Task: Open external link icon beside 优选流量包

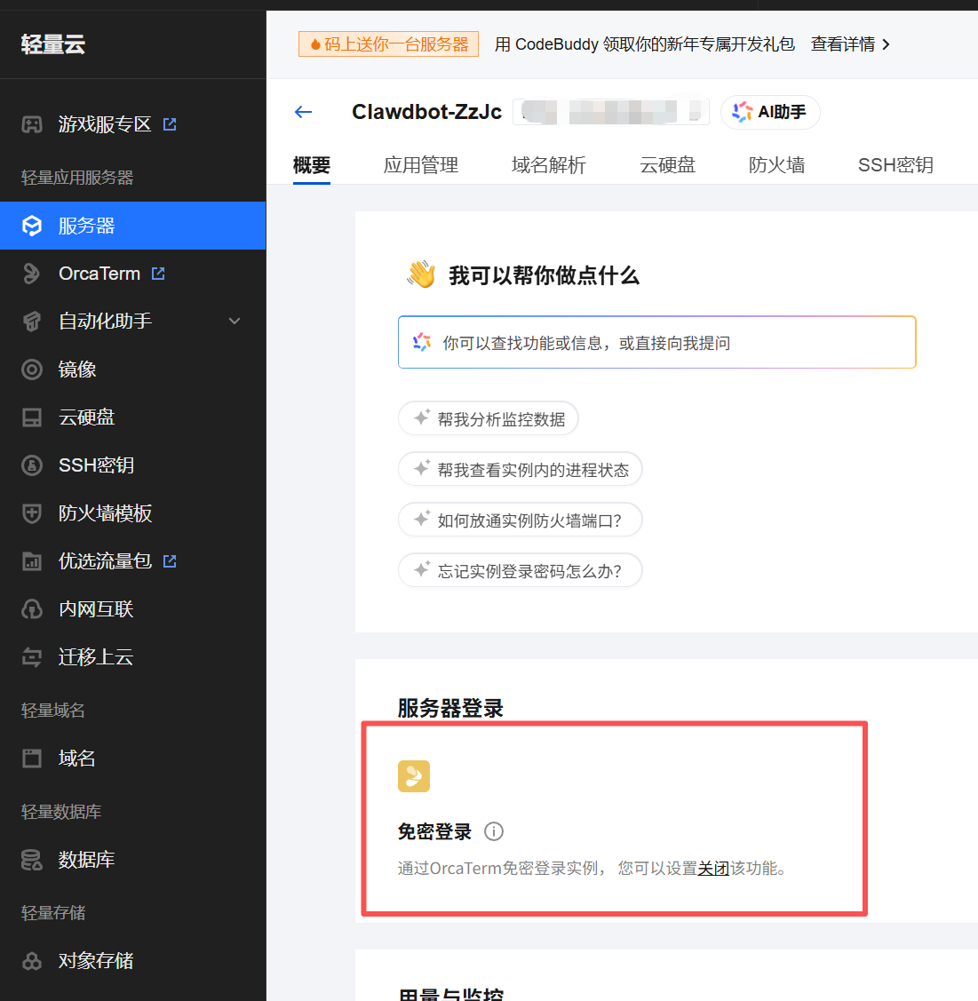Action: (x=169, y=561)
